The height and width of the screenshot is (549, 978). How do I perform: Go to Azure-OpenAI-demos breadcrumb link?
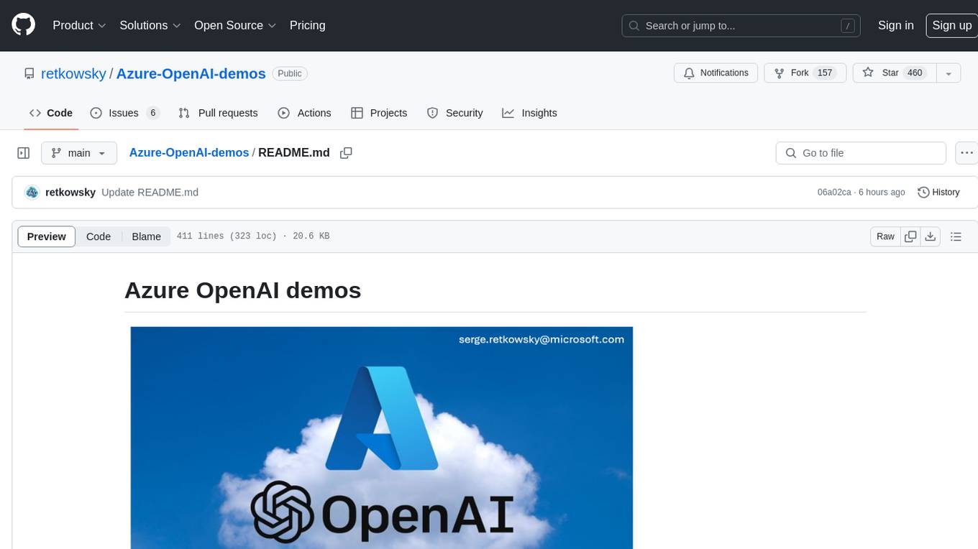189,153
